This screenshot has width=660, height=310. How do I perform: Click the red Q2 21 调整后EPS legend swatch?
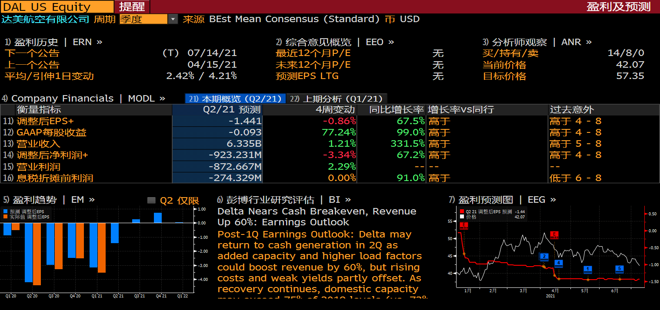(x=462, y=211)
